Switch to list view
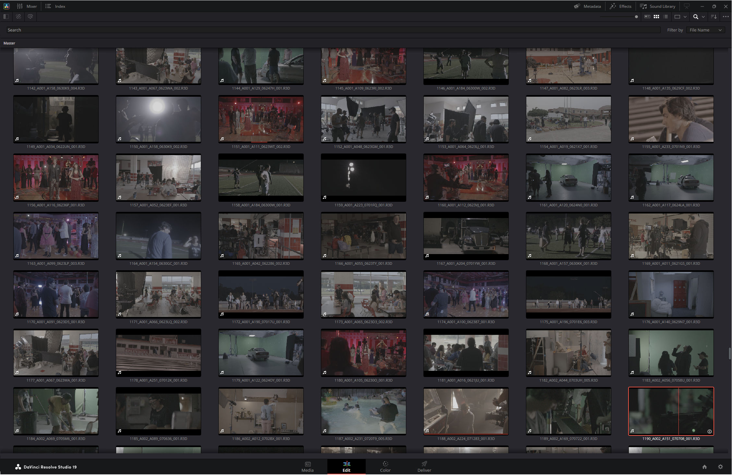This screenshot has width=732, height=475. tap(665, 17)
